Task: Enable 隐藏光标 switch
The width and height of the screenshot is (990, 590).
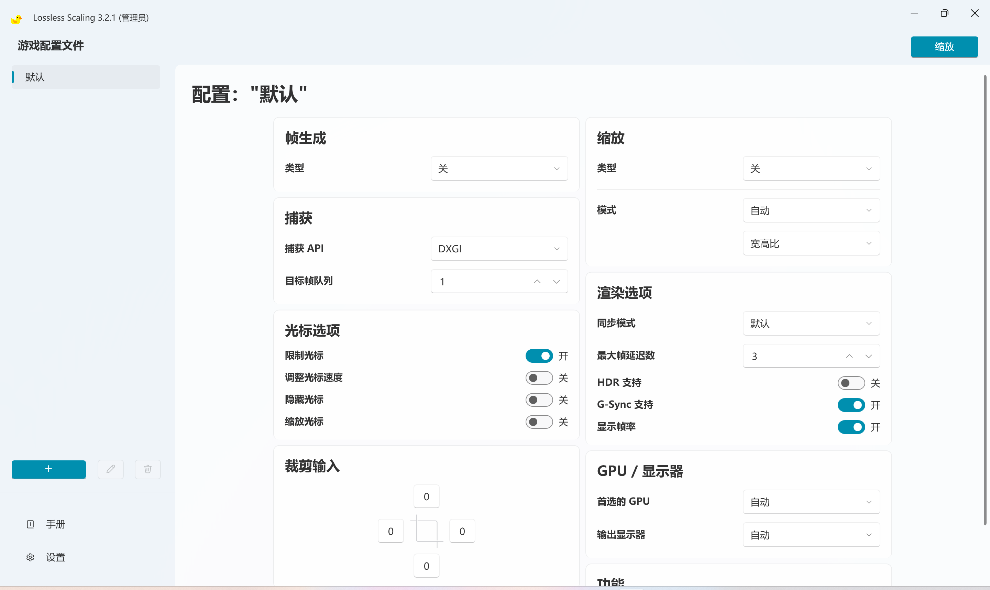Action: [x=539, y=400]
